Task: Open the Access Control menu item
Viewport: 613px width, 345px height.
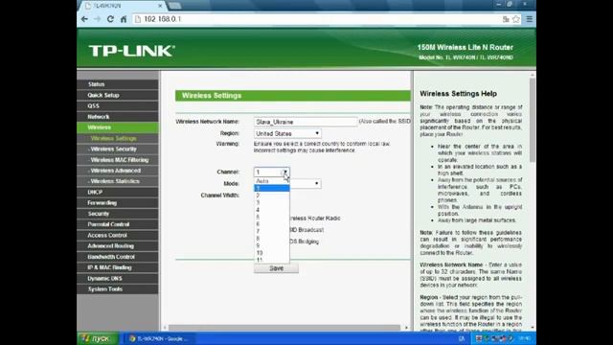Action: (x=118, y=235)
